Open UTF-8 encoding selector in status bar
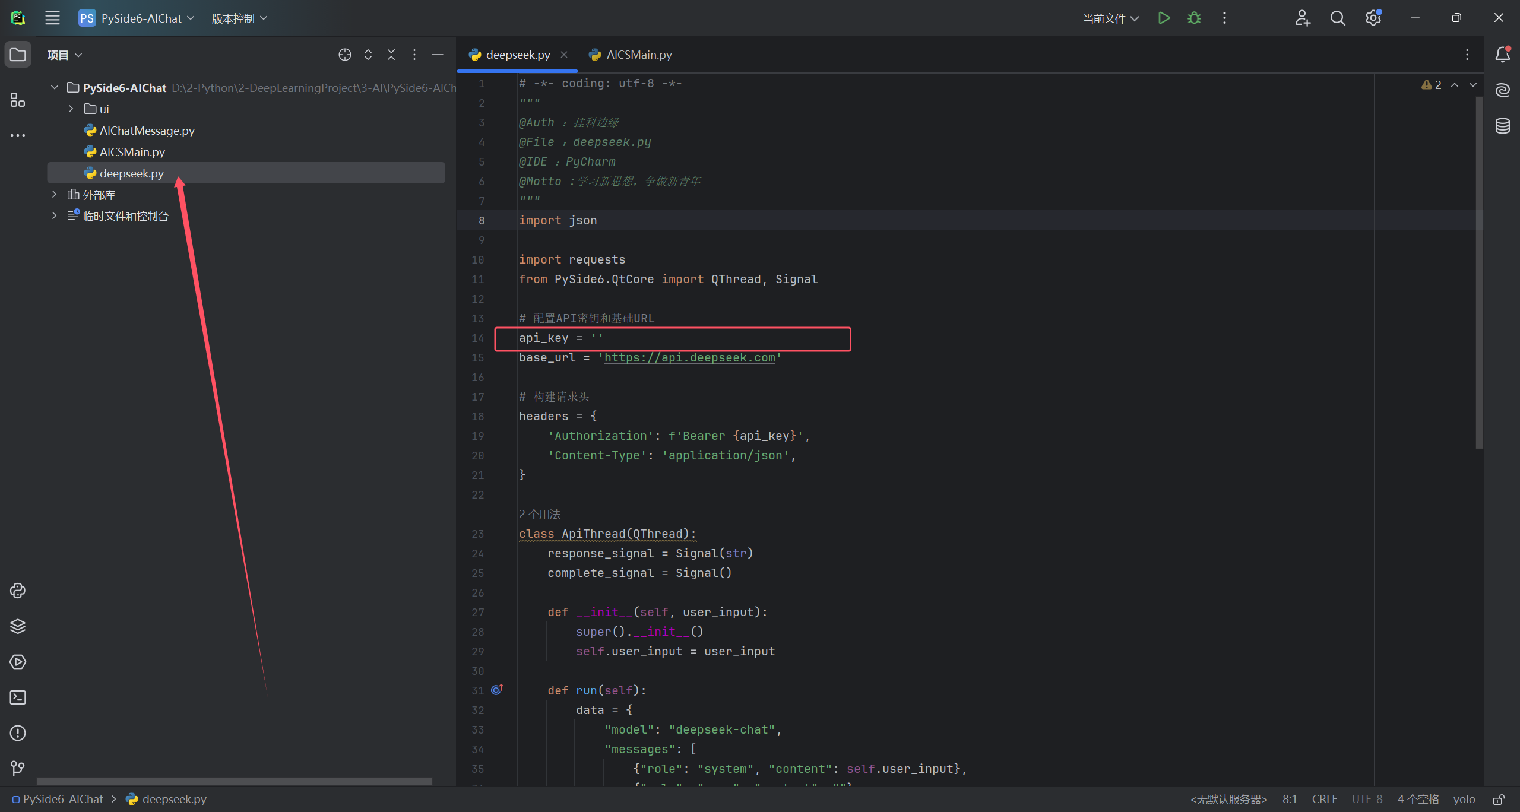 (1367, 799)
